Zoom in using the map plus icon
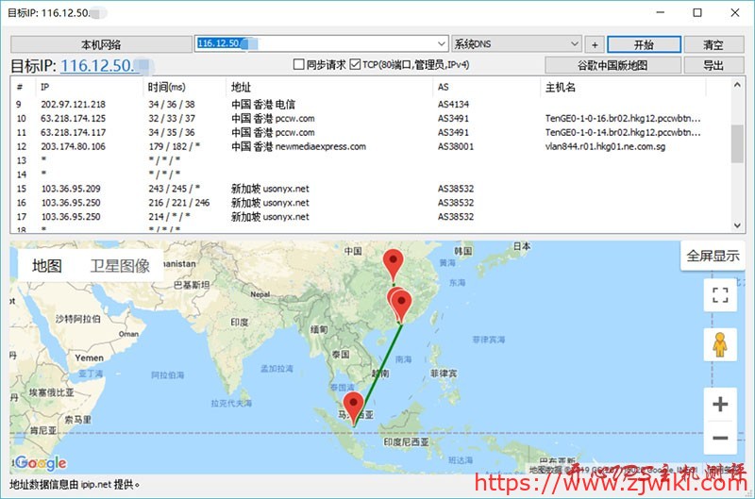 [720, 405]
